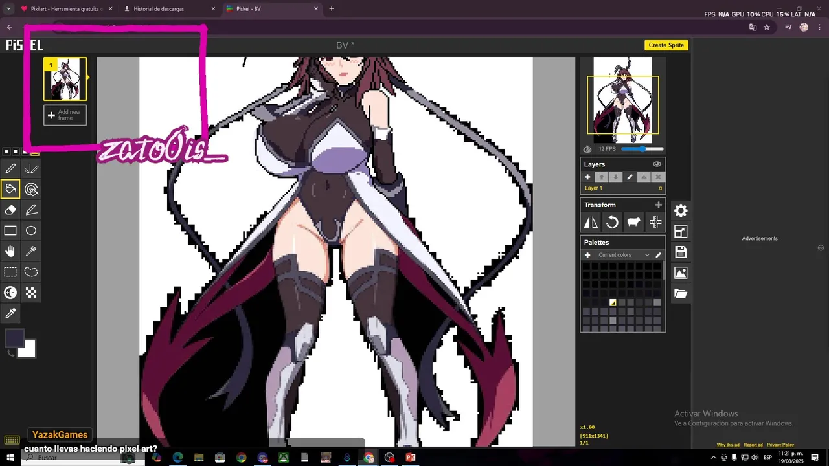The width and height of the screenshot is (829, 466).
Task: Choose the smallest pen size
Action: point(6,151)
